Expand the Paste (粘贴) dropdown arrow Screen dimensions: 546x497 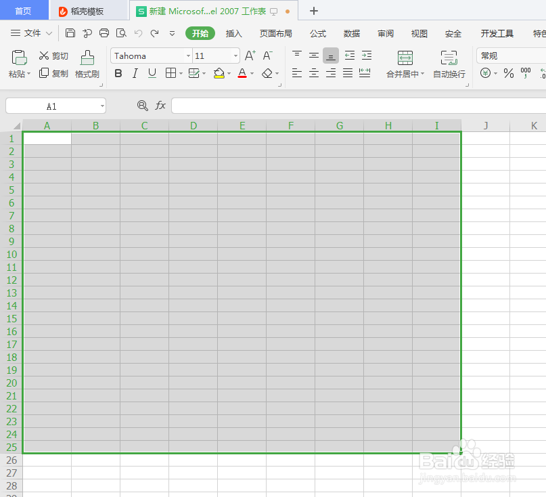coord(28,74)
